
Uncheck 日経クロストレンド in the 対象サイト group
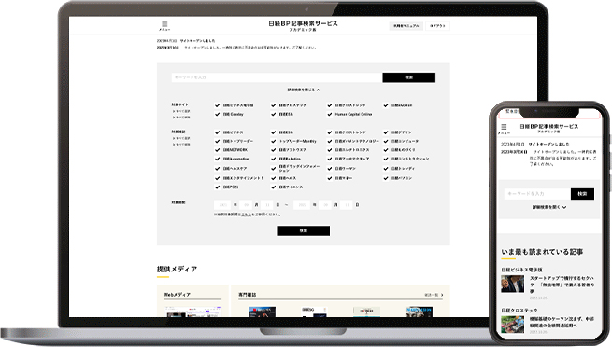point(330,105)
